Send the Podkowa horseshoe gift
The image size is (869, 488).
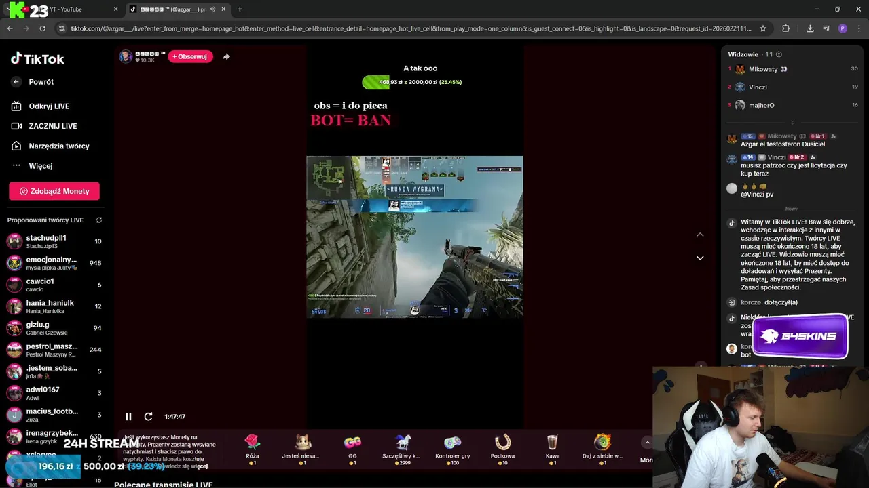[502, 449]
